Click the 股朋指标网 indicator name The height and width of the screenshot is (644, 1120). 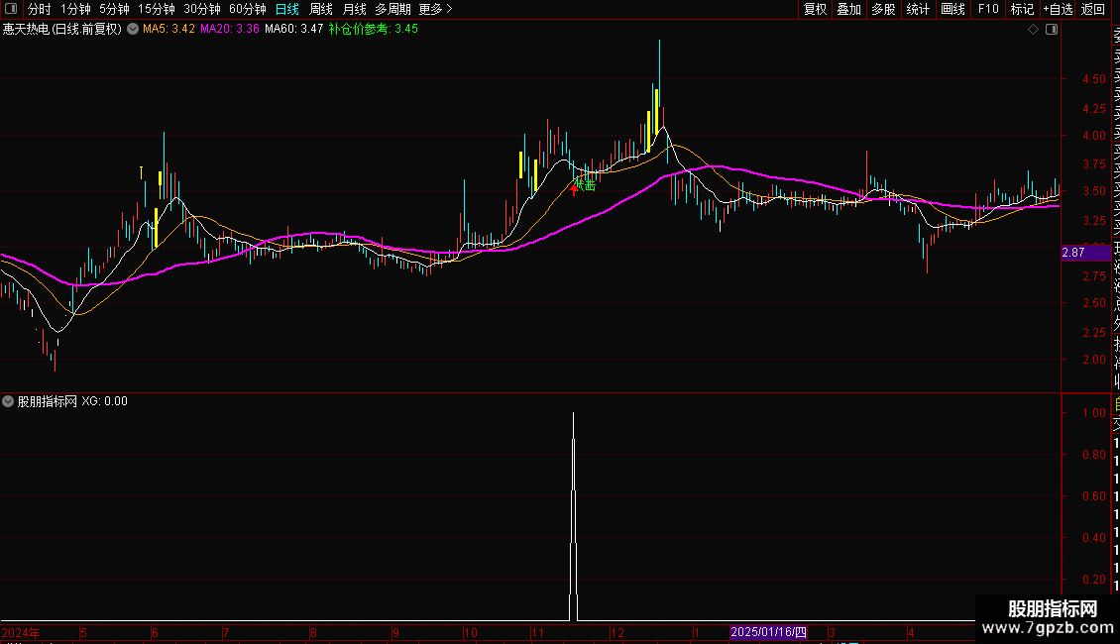click(x=48, y=401)
